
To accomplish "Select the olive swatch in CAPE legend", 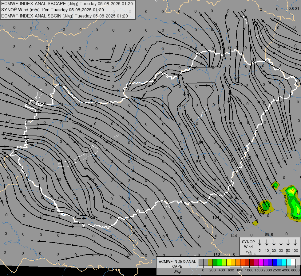I will pos(210,263).
